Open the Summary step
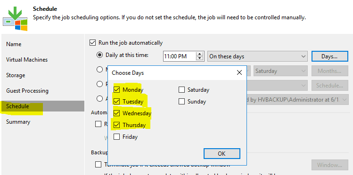 (x=18, y=122)
